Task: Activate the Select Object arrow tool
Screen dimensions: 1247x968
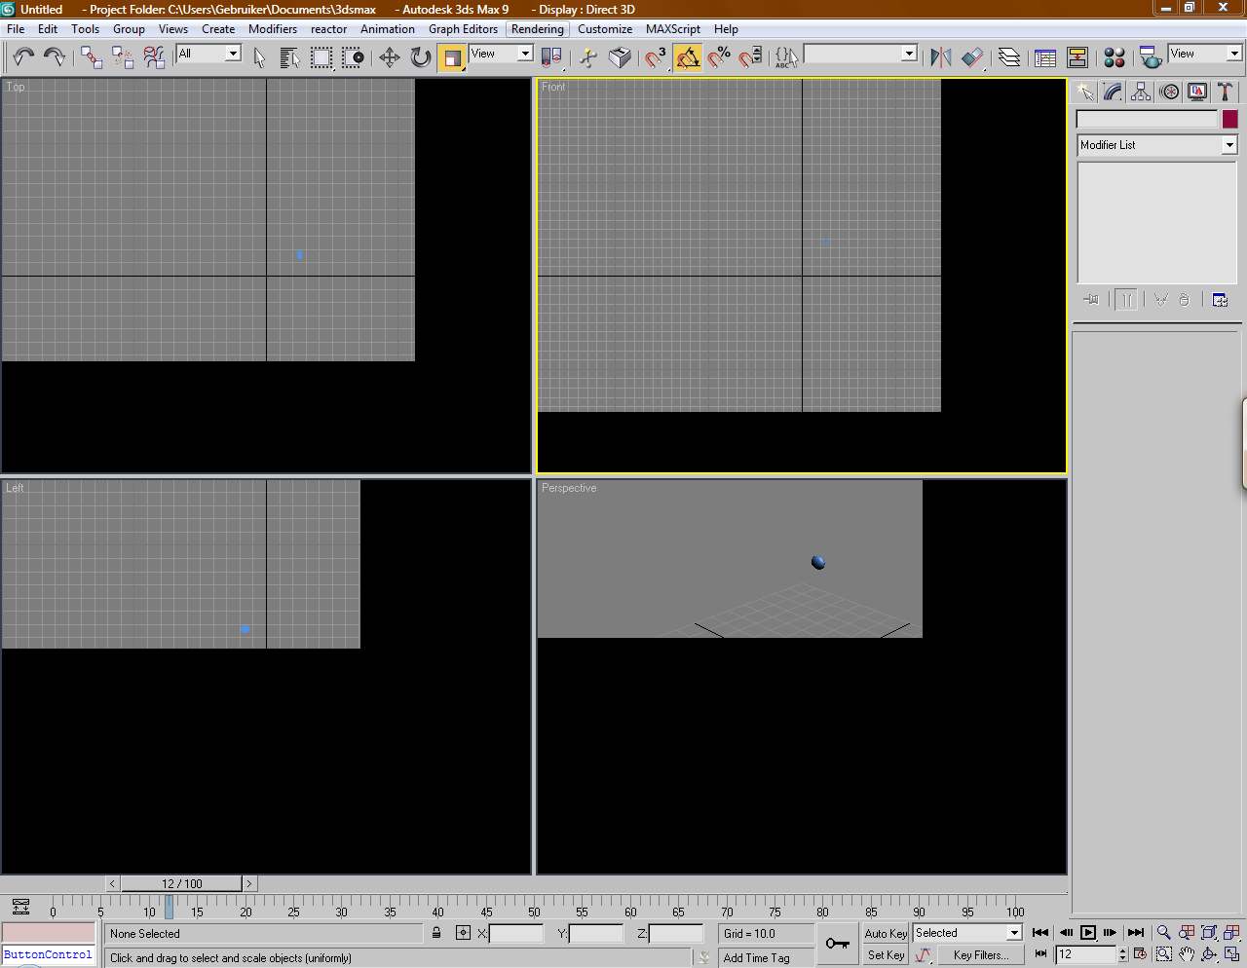Action: pyautogui.click(x=259, y=57)
